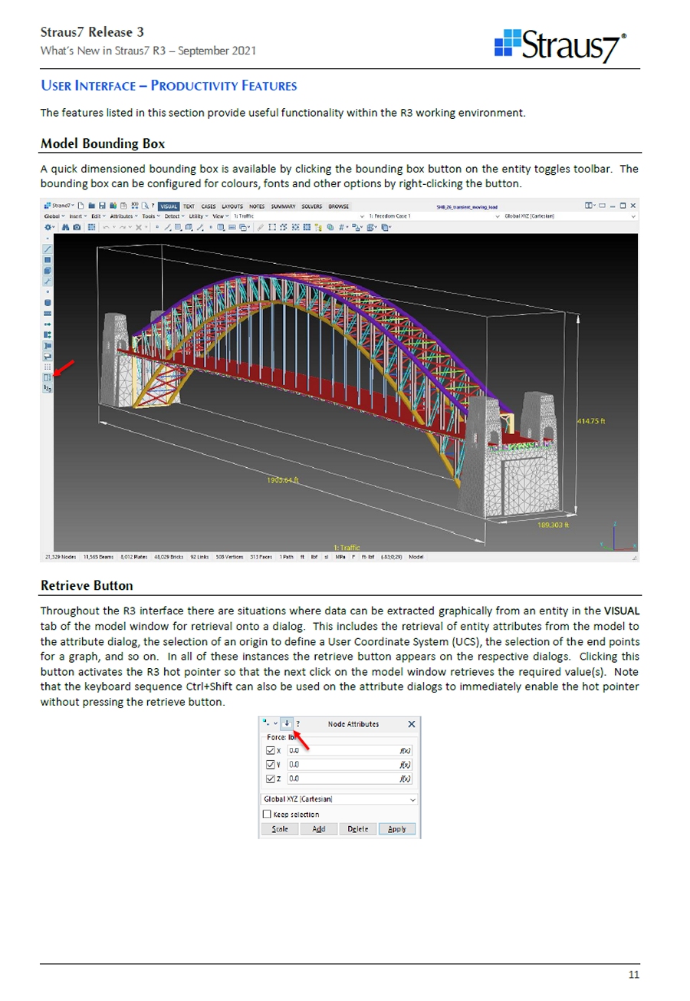The width and height of the screenshot is (690, 1001).
Task: Click the Apply button
Action: pos(396,828)
